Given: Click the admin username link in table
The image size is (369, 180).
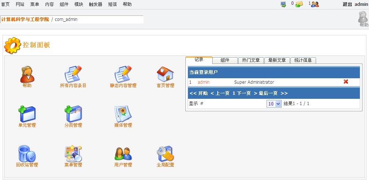Looking at the screenshot, I should click(203, 82).
